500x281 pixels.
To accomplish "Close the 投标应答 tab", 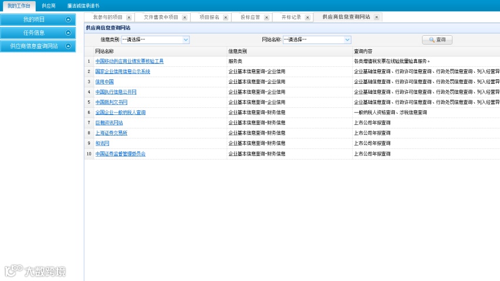I will pyautogui.click(x=266, y=18).
